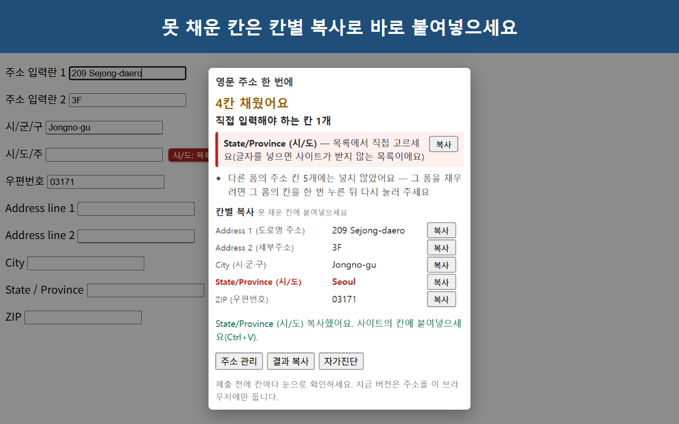Screen dimensions: 679x424
Task: Click the Address line 2 input field
Action: 136,236
